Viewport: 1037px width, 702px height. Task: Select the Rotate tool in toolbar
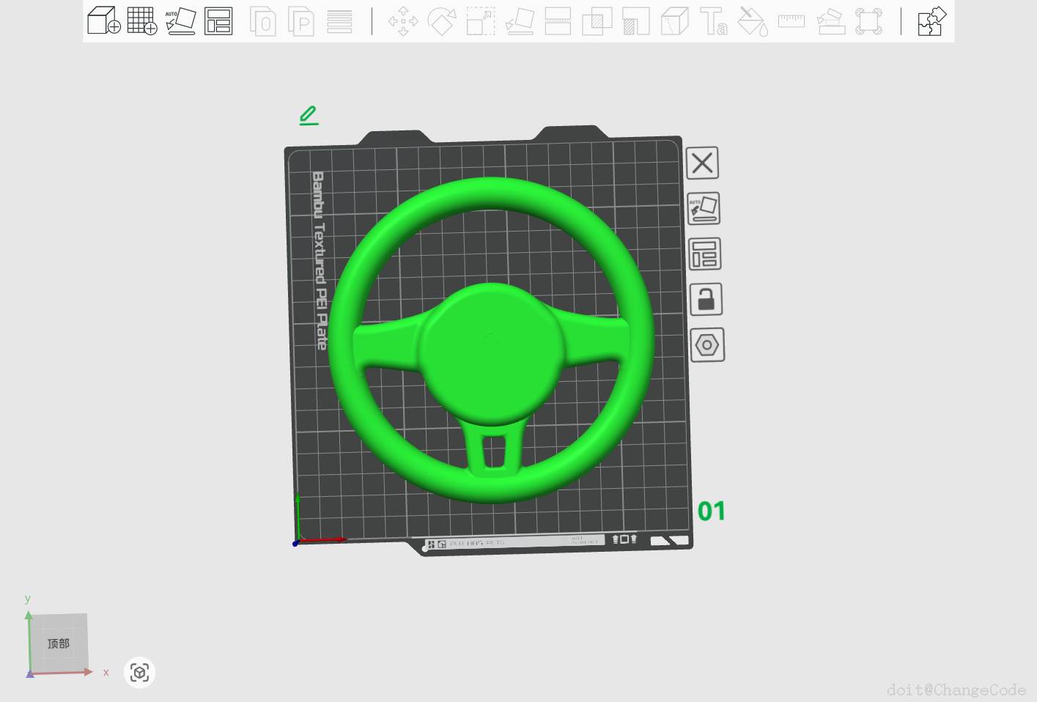[x=442, y=21]
